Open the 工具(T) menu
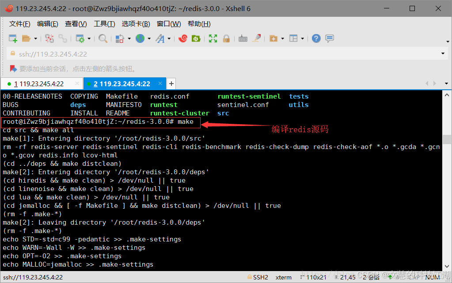 [104, 24]
